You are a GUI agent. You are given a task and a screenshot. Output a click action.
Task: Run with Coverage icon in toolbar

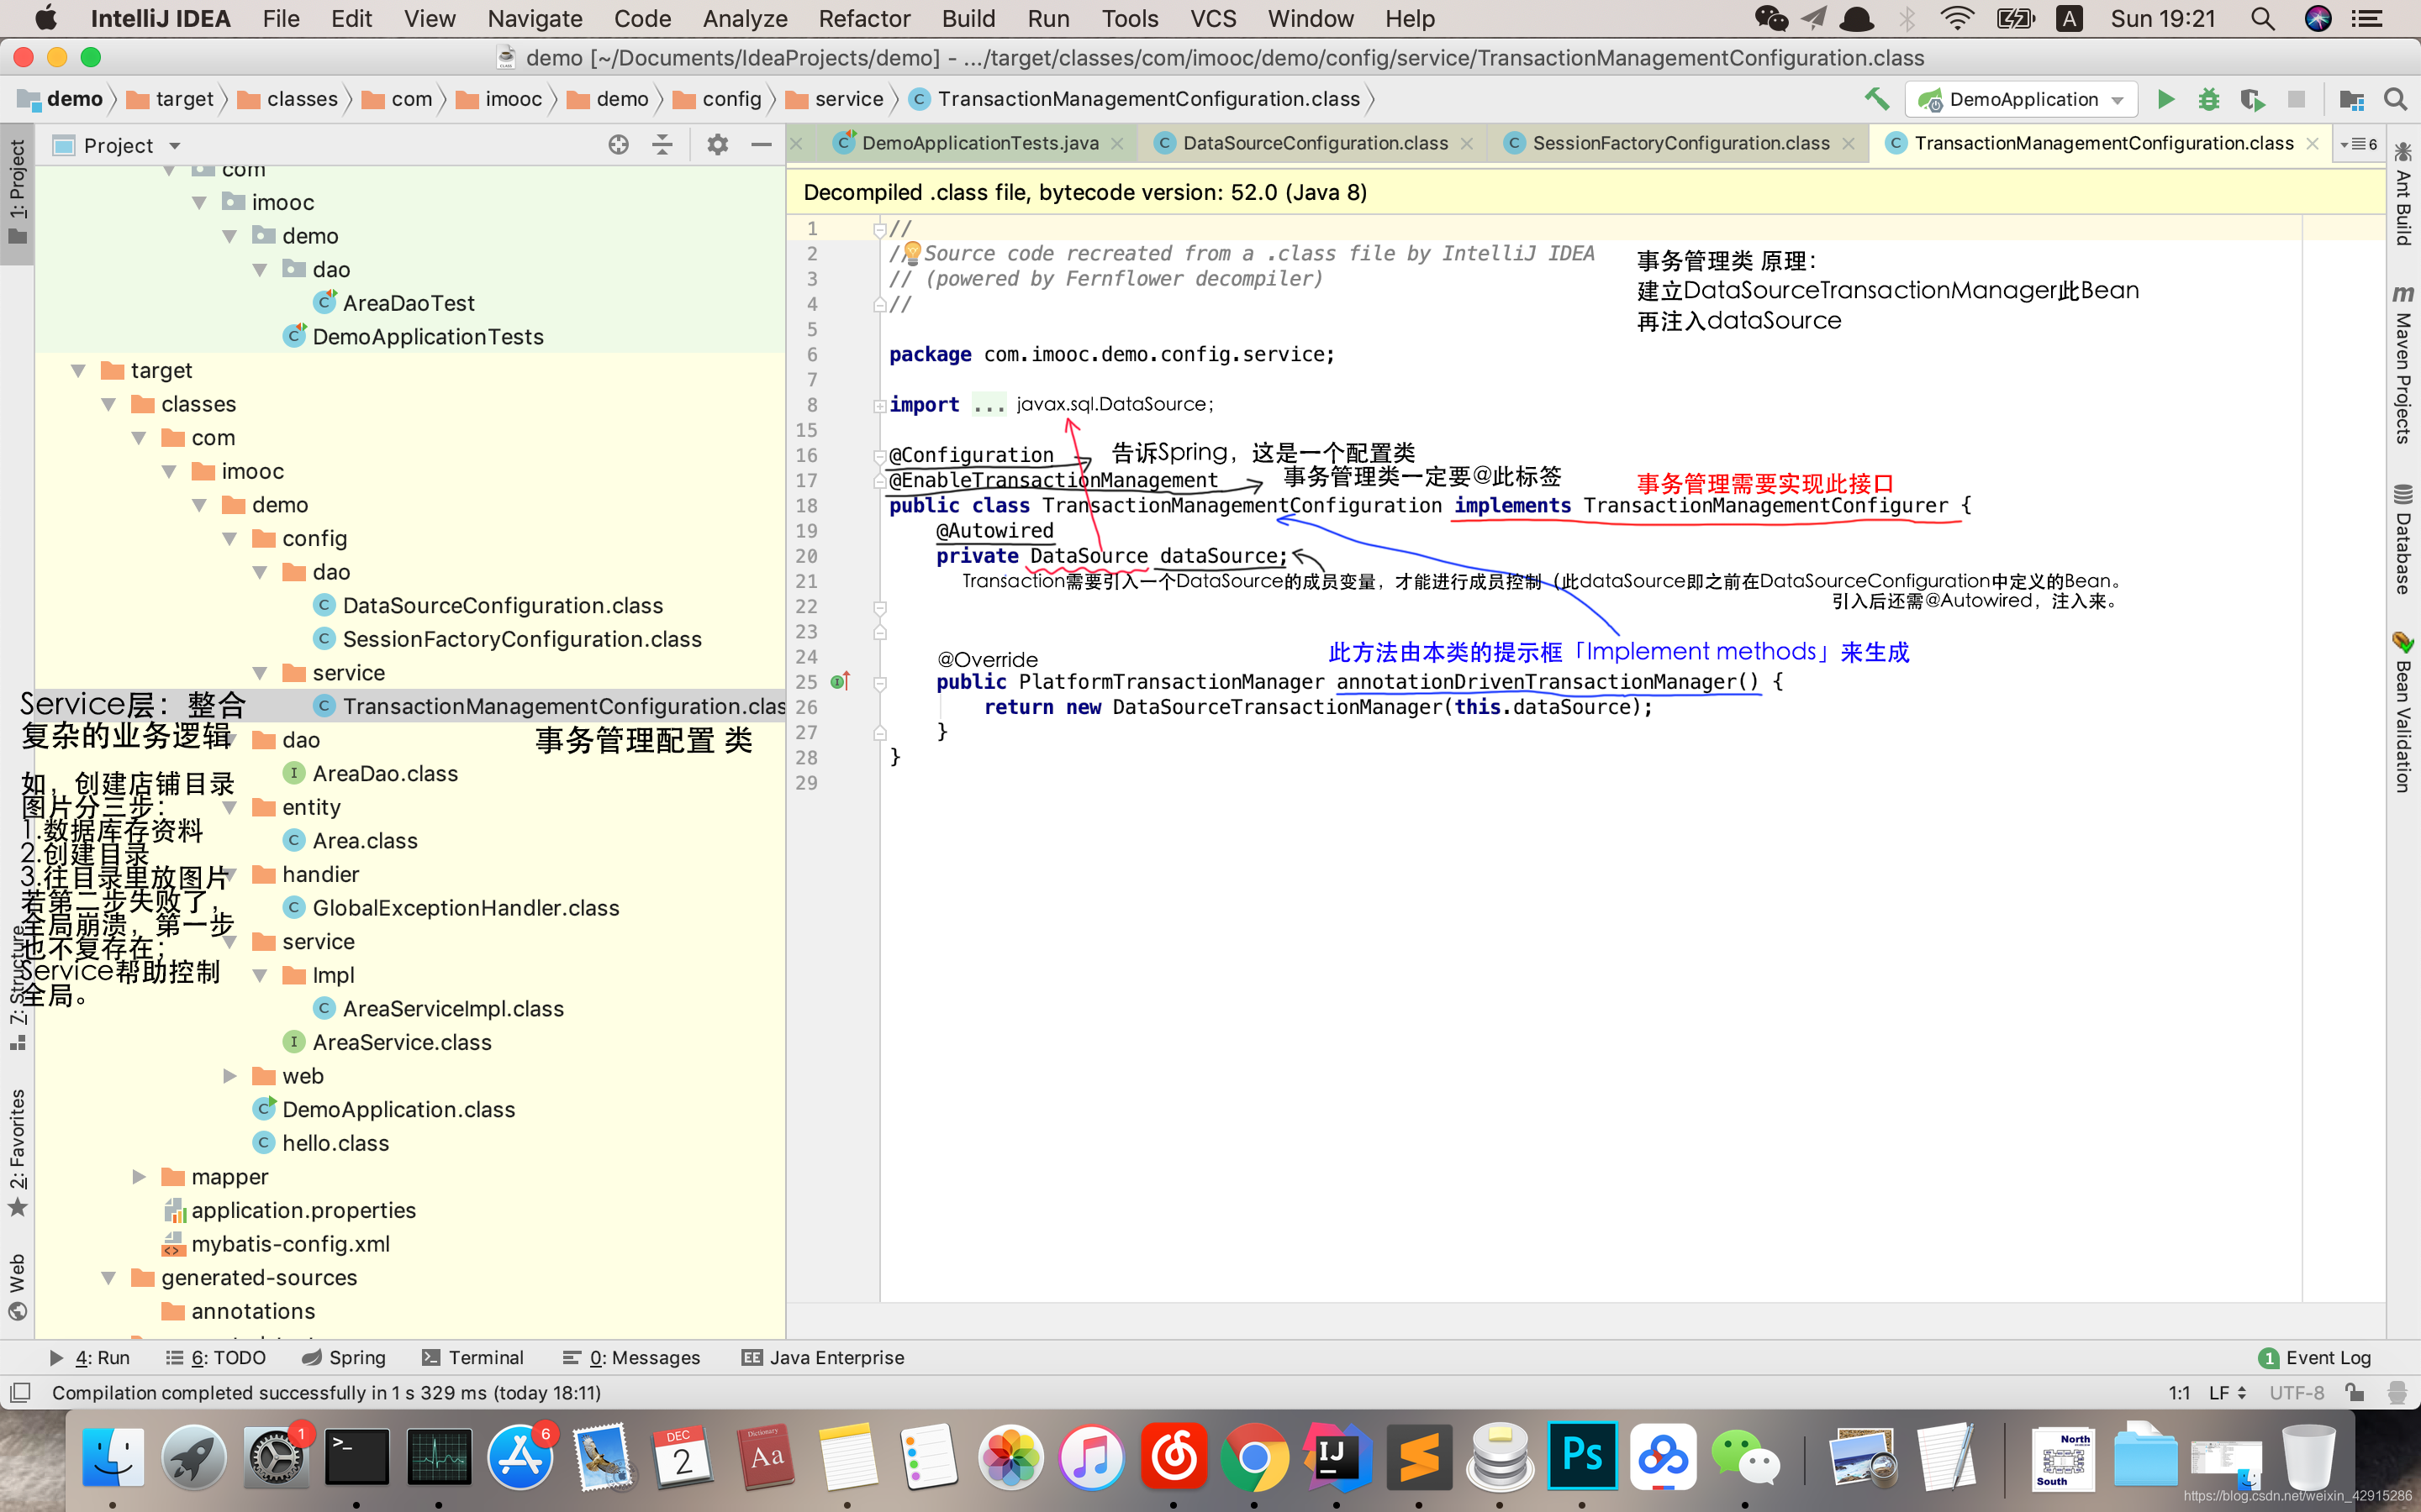click(2252, 99)
